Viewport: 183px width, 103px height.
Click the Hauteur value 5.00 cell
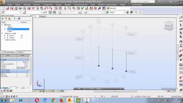coord(23,66)
